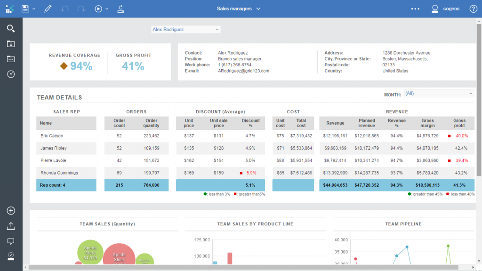Click the Save icon in top toolbar
Image resolution: width=482 pixels, height=271 pixels.
[x=25, y=8]
